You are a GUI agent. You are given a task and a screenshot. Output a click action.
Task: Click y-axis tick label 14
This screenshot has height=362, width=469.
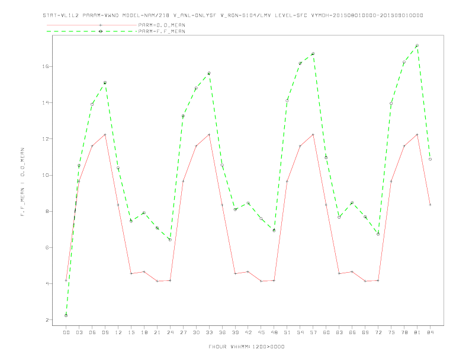[46, 103]
